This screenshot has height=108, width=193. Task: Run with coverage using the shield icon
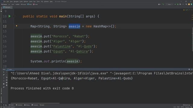(180, 4)
